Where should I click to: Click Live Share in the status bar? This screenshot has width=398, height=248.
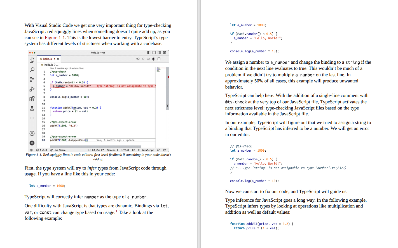pos(58,150)
